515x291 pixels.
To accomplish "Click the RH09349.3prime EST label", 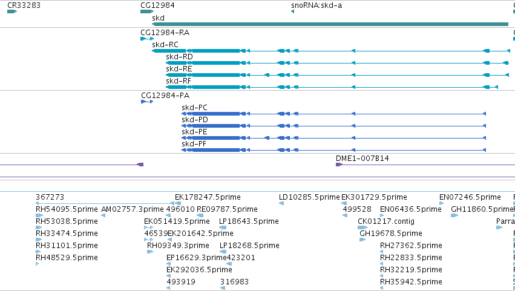I will pos(178,246).
